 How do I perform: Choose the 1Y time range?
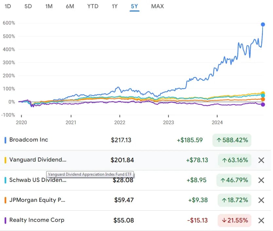click(115, 6)
